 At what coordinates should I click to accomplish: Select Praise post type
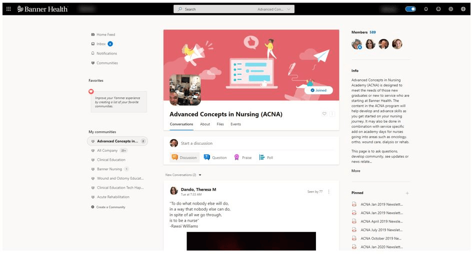click(x=243, y=158)
